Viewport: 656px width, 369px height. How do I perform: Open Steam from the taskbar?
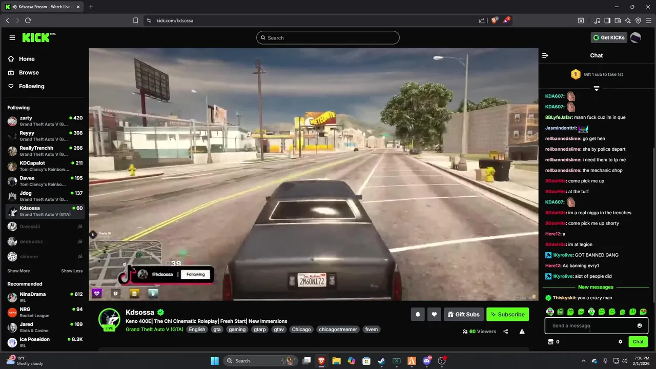(382, 361)
